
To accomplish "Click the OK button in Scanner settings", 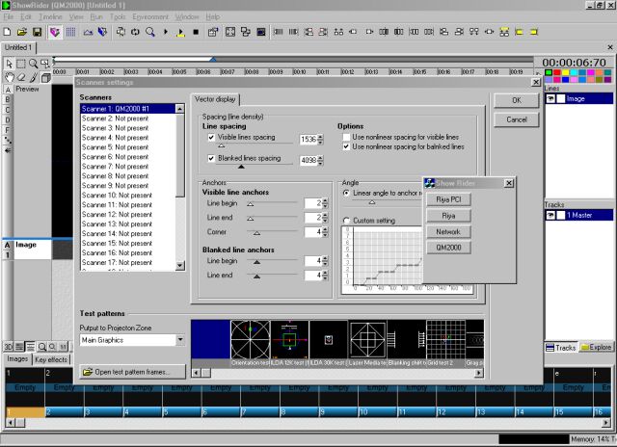I will (517, 100).
